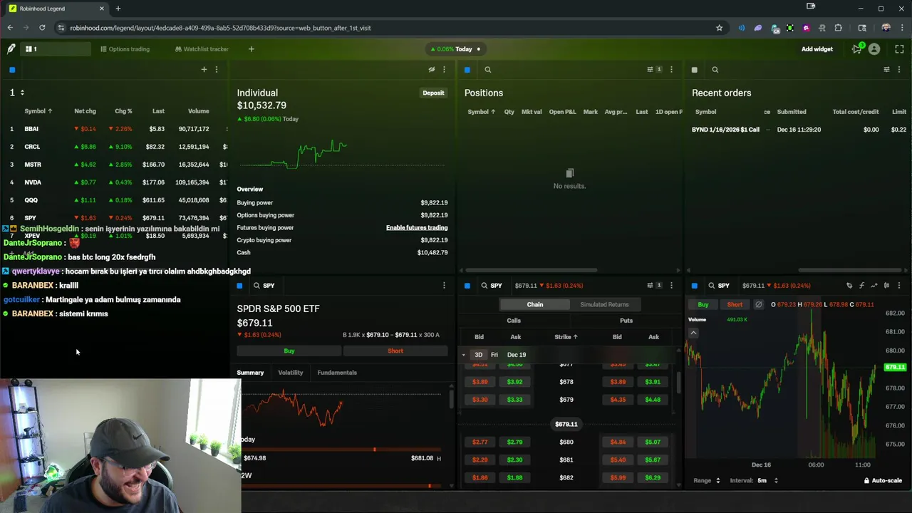Change chart candlestick type icon
This screenshot has height=513, width=912.
pos(886,286)
